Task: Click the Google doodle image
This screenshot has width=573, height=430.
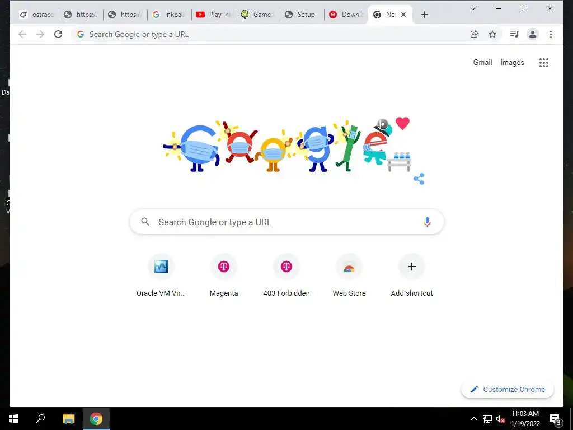Action: click(x=288, y=146)
